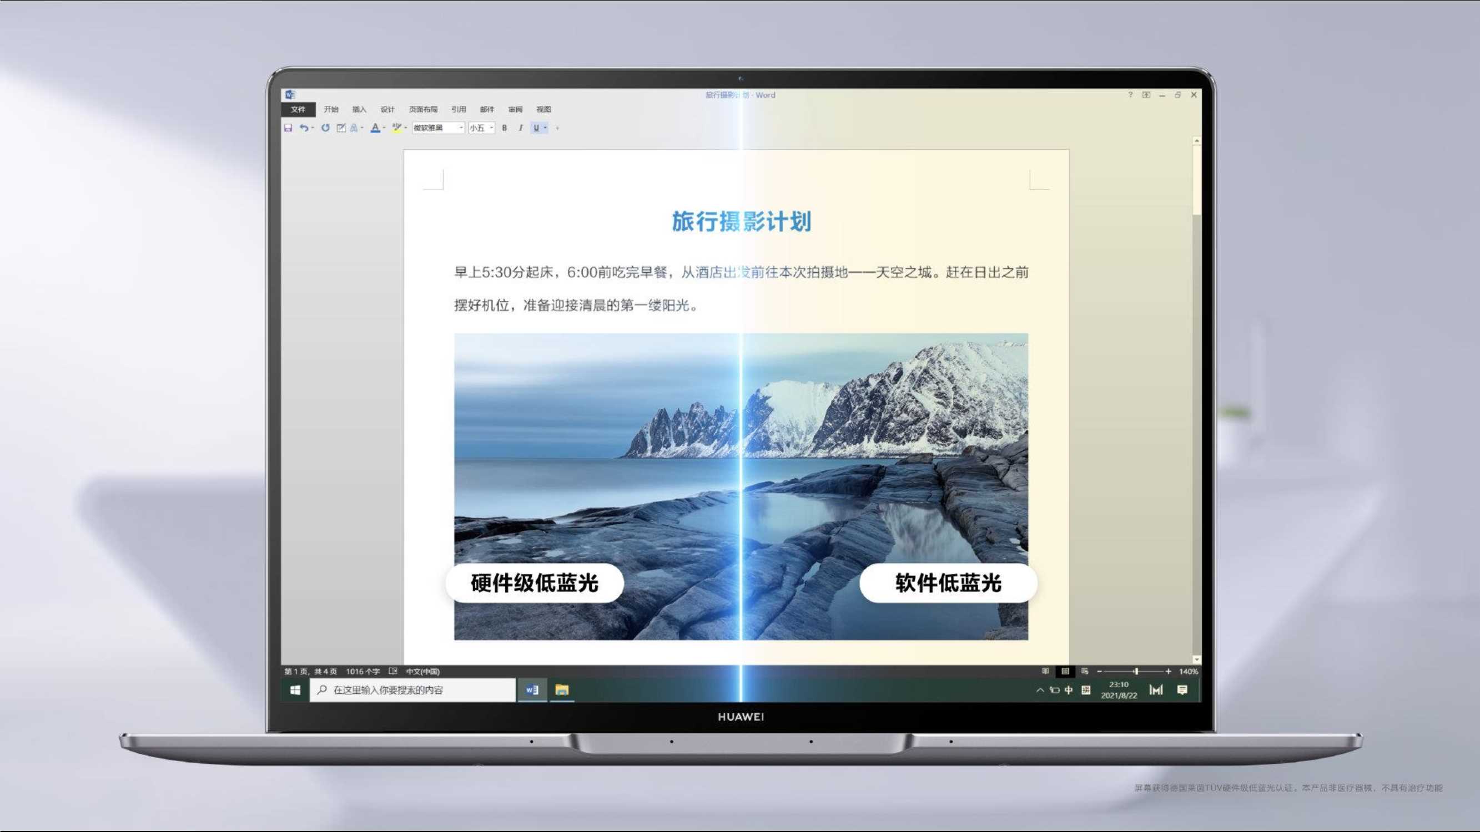Select the Redo icon
This screenshot has height=832, width=1480.
pyautogui.click(x=326, y=128)
